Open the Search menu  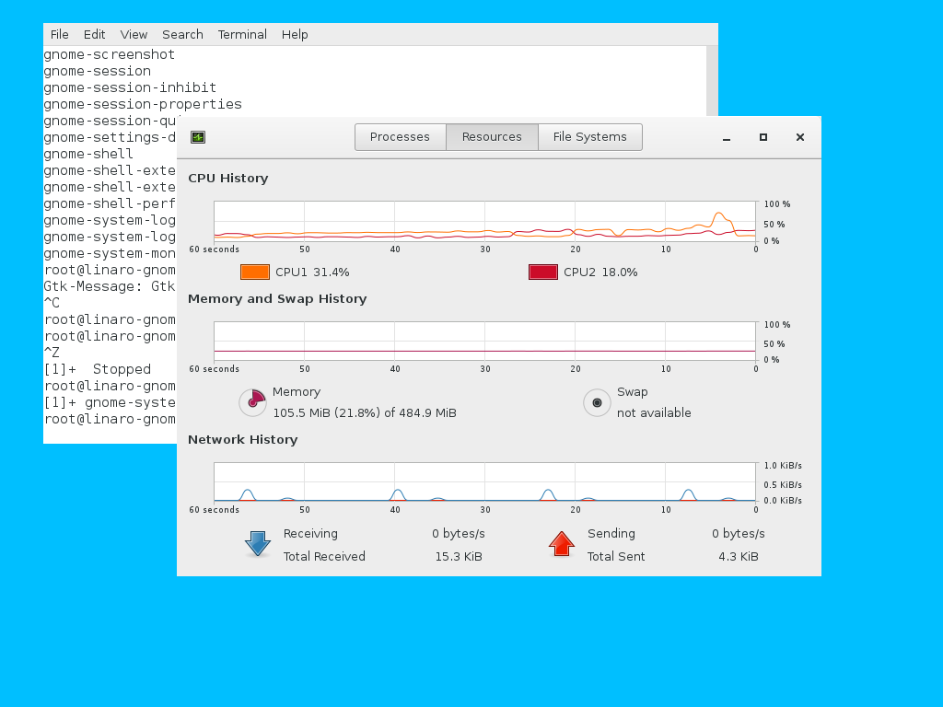point(182,34)
